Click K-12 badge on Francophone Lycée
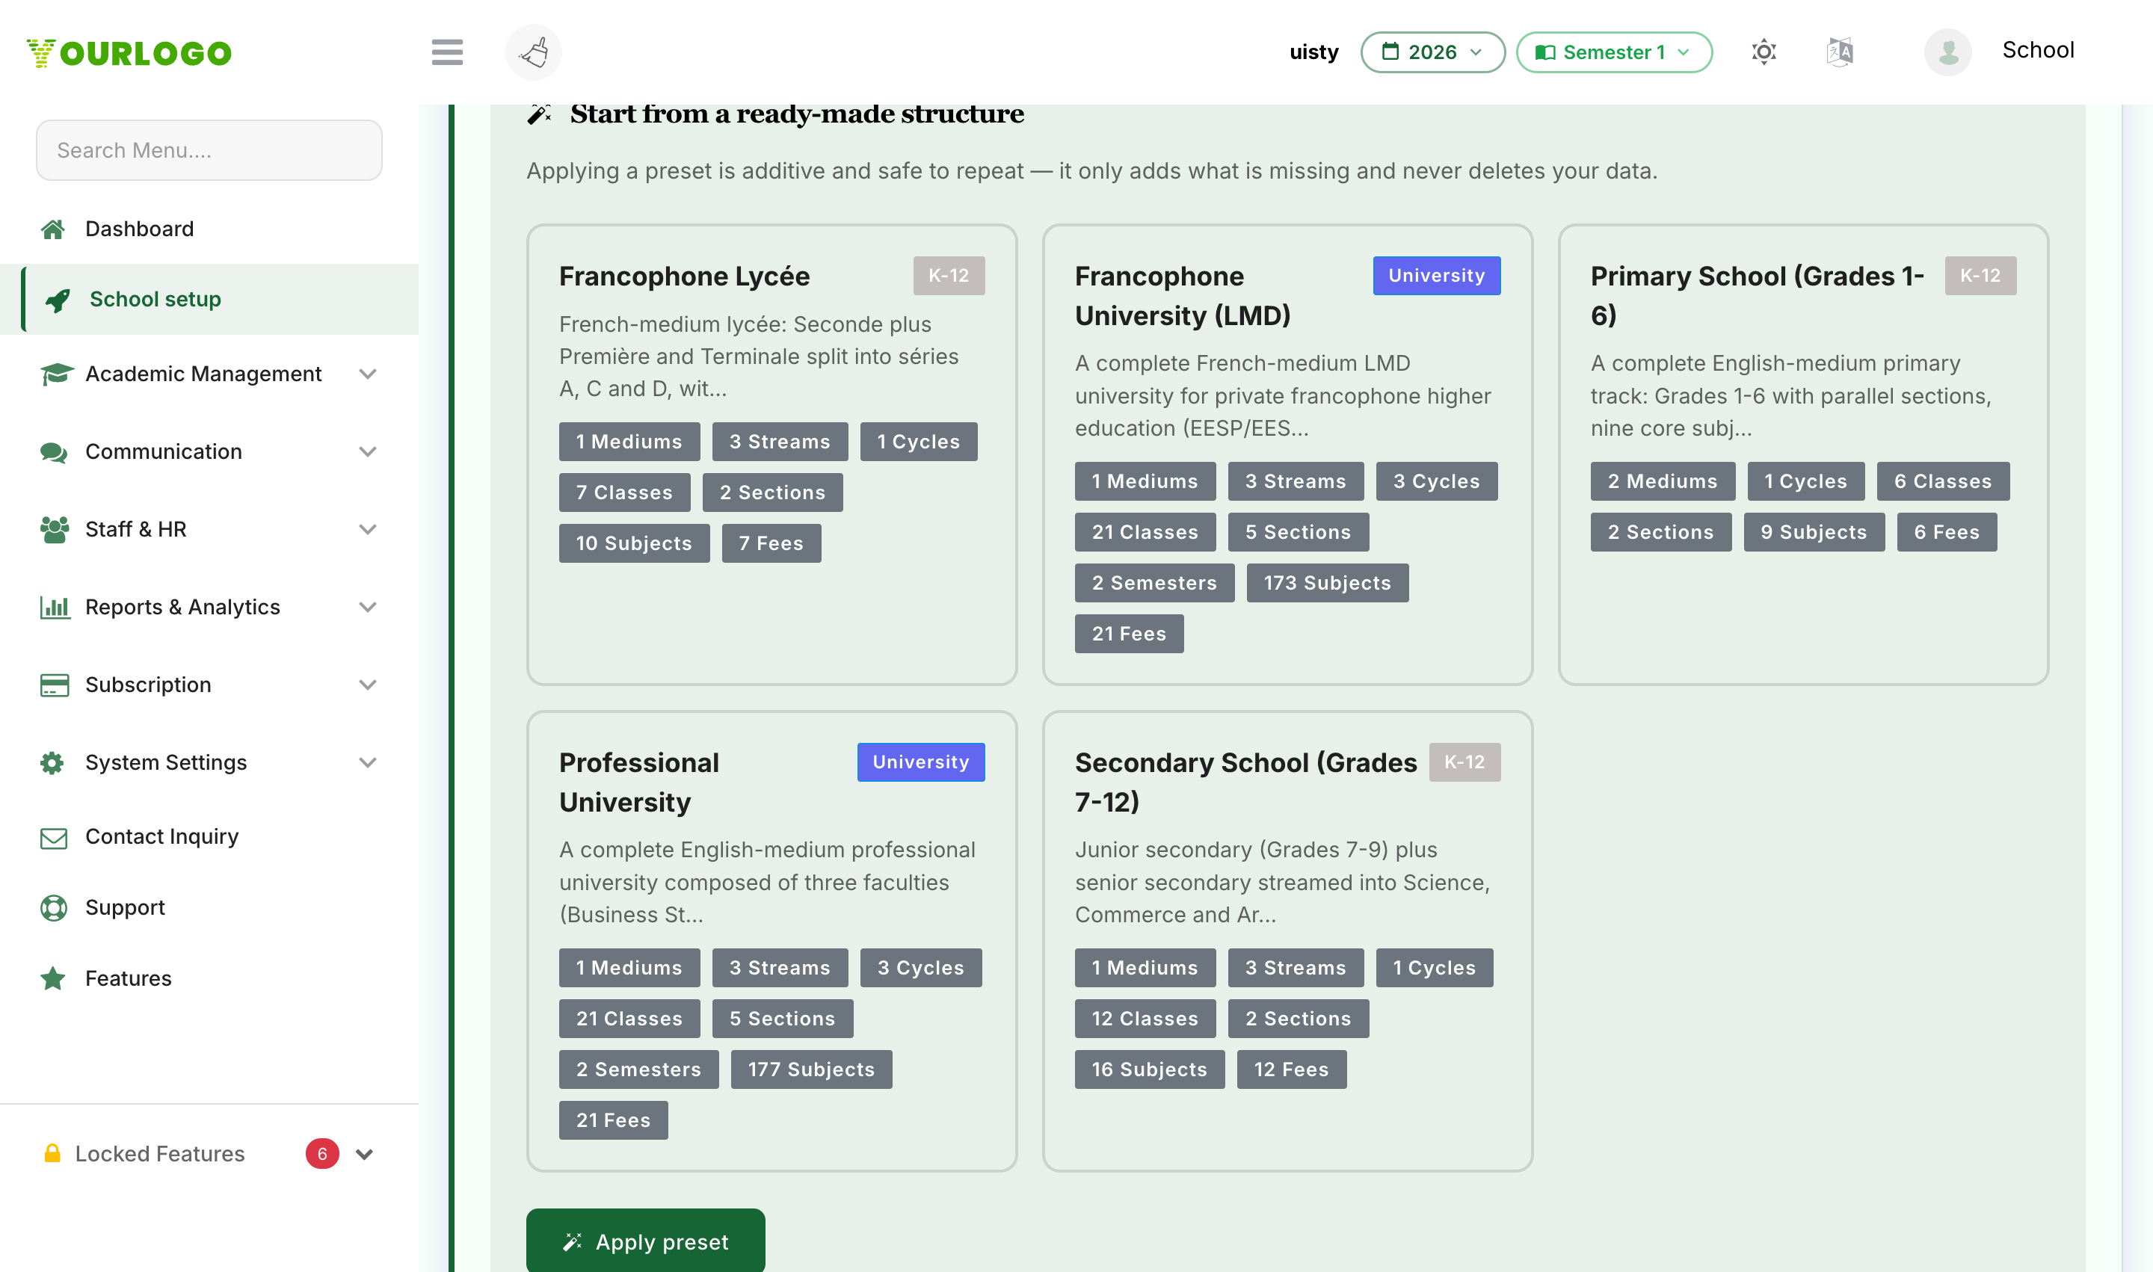This screenshot has height=1272, width=2153. click(949, 276)
